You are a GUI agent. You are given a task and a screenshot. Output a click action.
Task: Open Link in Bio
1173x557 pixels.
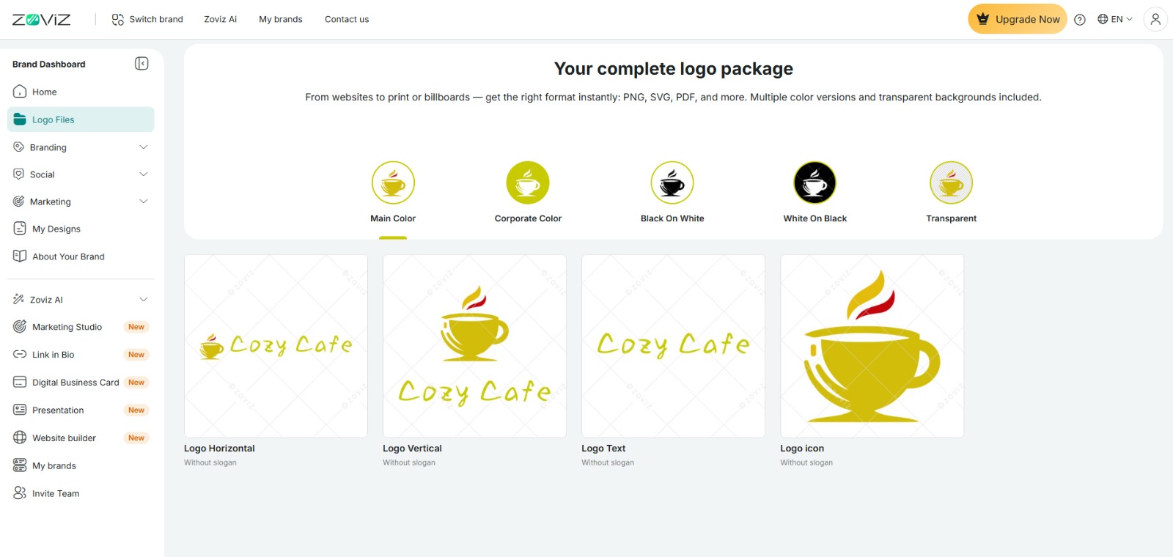click(x=53, y=355)
